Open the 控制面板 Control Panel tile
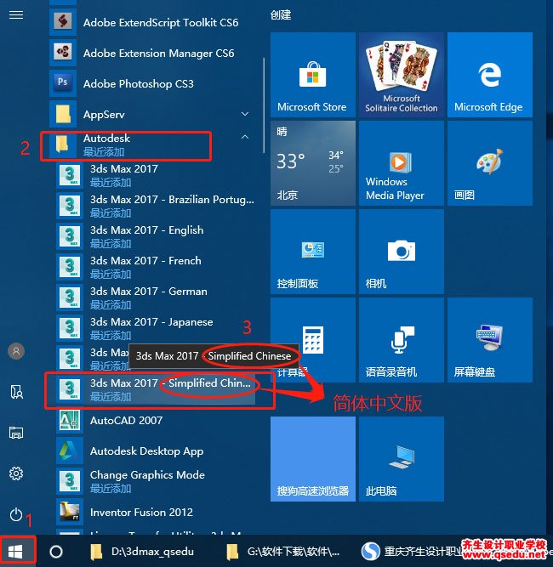 (313, 252)
